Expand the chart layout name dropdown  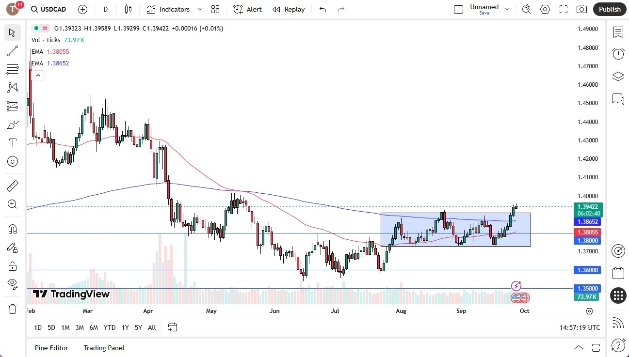pos(507,8)
